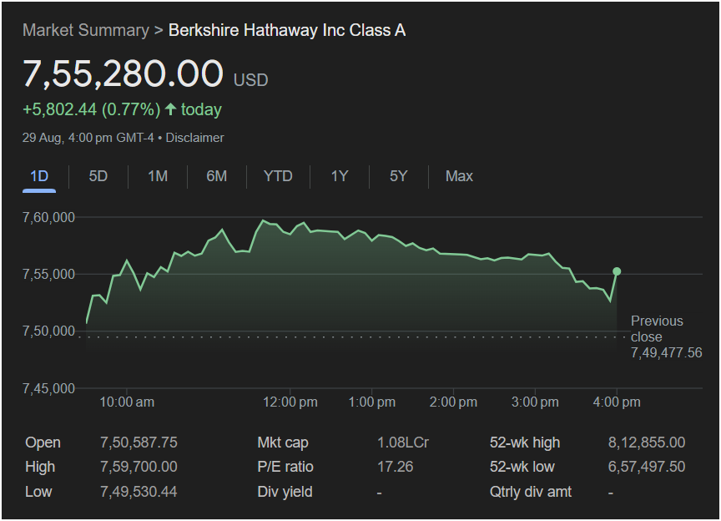The image size is (721, 521).
Task: Switch to the 5Y tab
Action: click(x=398, y=176)
